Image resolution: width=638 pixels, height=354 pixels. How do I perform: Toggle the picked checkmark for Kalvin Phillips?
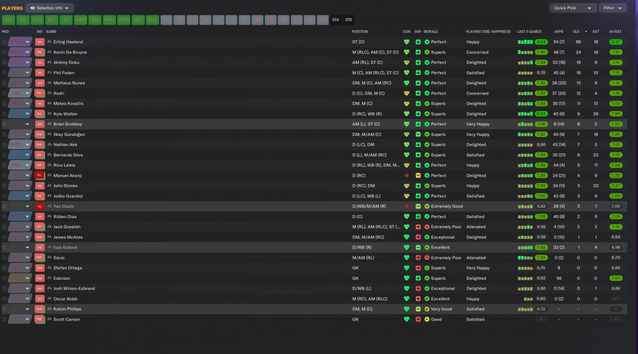tap(4, 309)
